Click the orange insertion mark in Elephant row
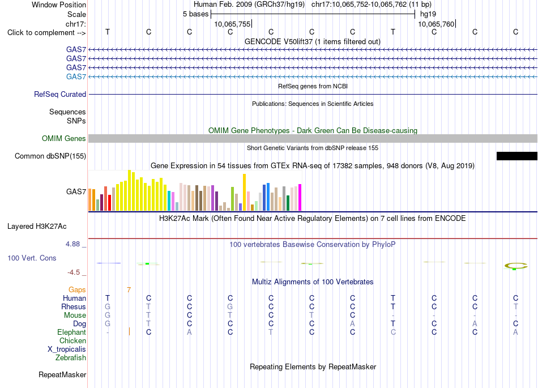 point(129,331)
